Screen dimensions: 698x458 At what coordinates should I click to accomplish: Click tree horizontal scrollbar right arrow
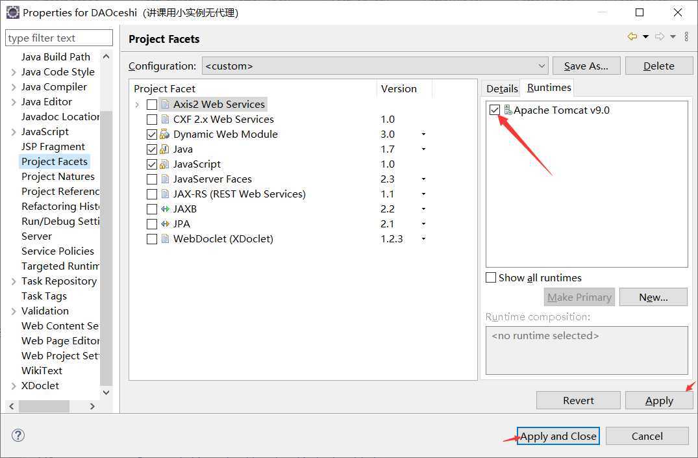[92, 406]
